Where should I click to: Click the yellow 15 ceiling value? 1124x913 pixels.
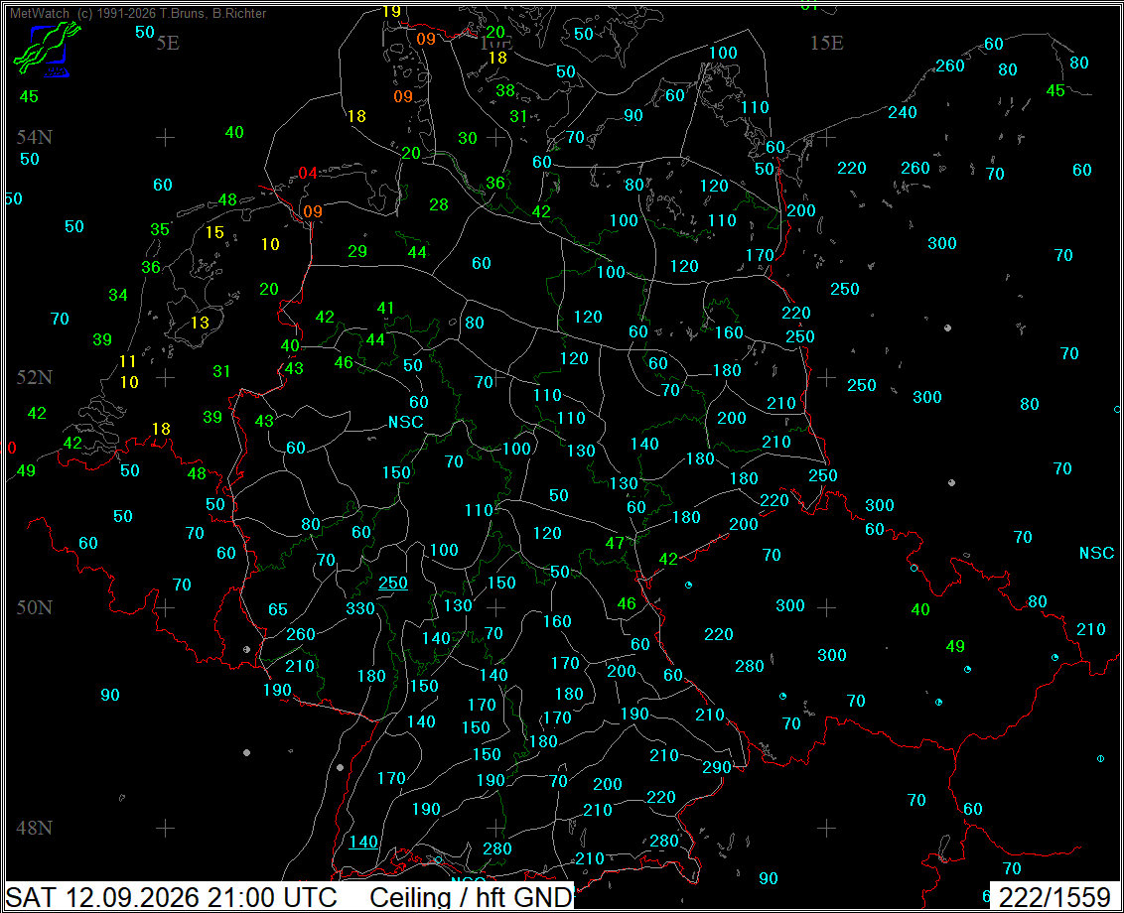[x=214, y=233]
